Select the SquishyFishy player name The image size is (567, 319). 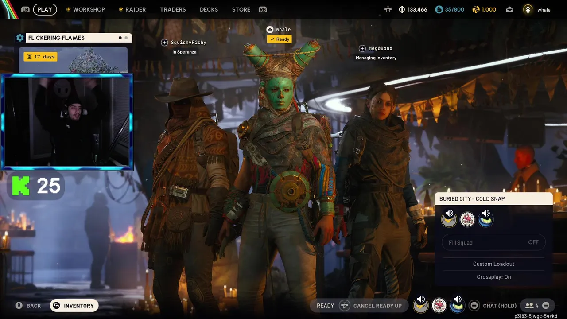point(188,43)
